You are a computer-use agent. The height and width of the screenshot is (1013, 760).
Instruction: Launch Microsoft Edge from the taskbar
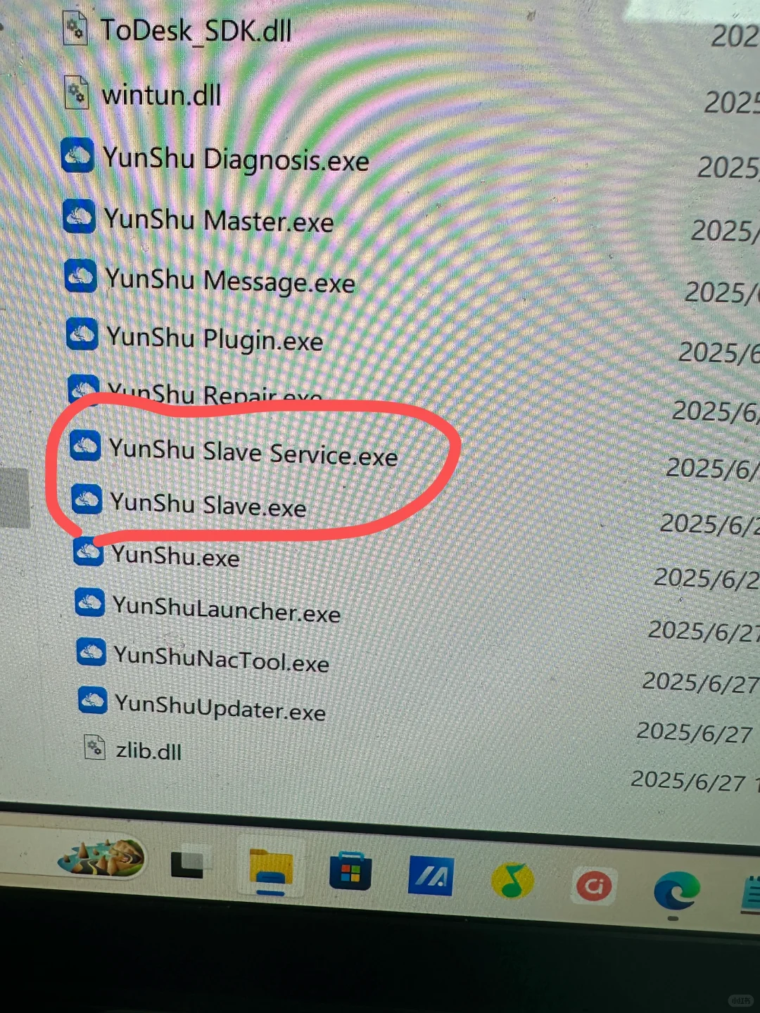(676, 891)
